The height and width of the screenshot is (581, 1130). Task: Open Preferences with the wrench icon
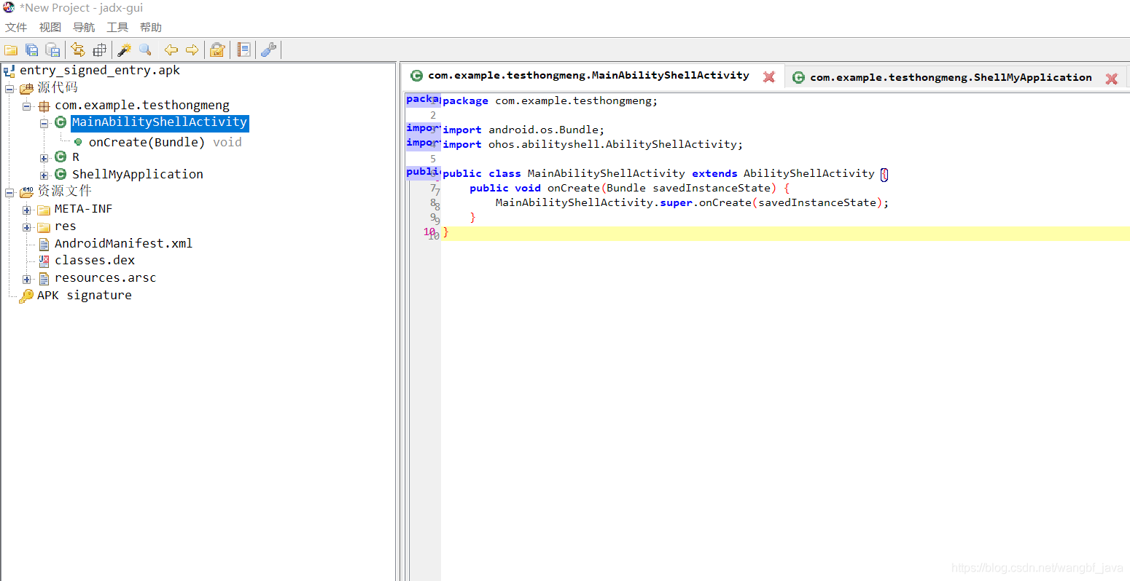click(269, 50)
